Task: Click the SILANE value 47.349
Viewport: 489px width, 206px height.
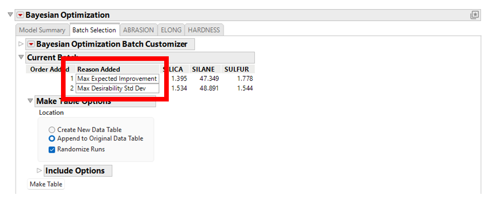Action: click(209, 79)
